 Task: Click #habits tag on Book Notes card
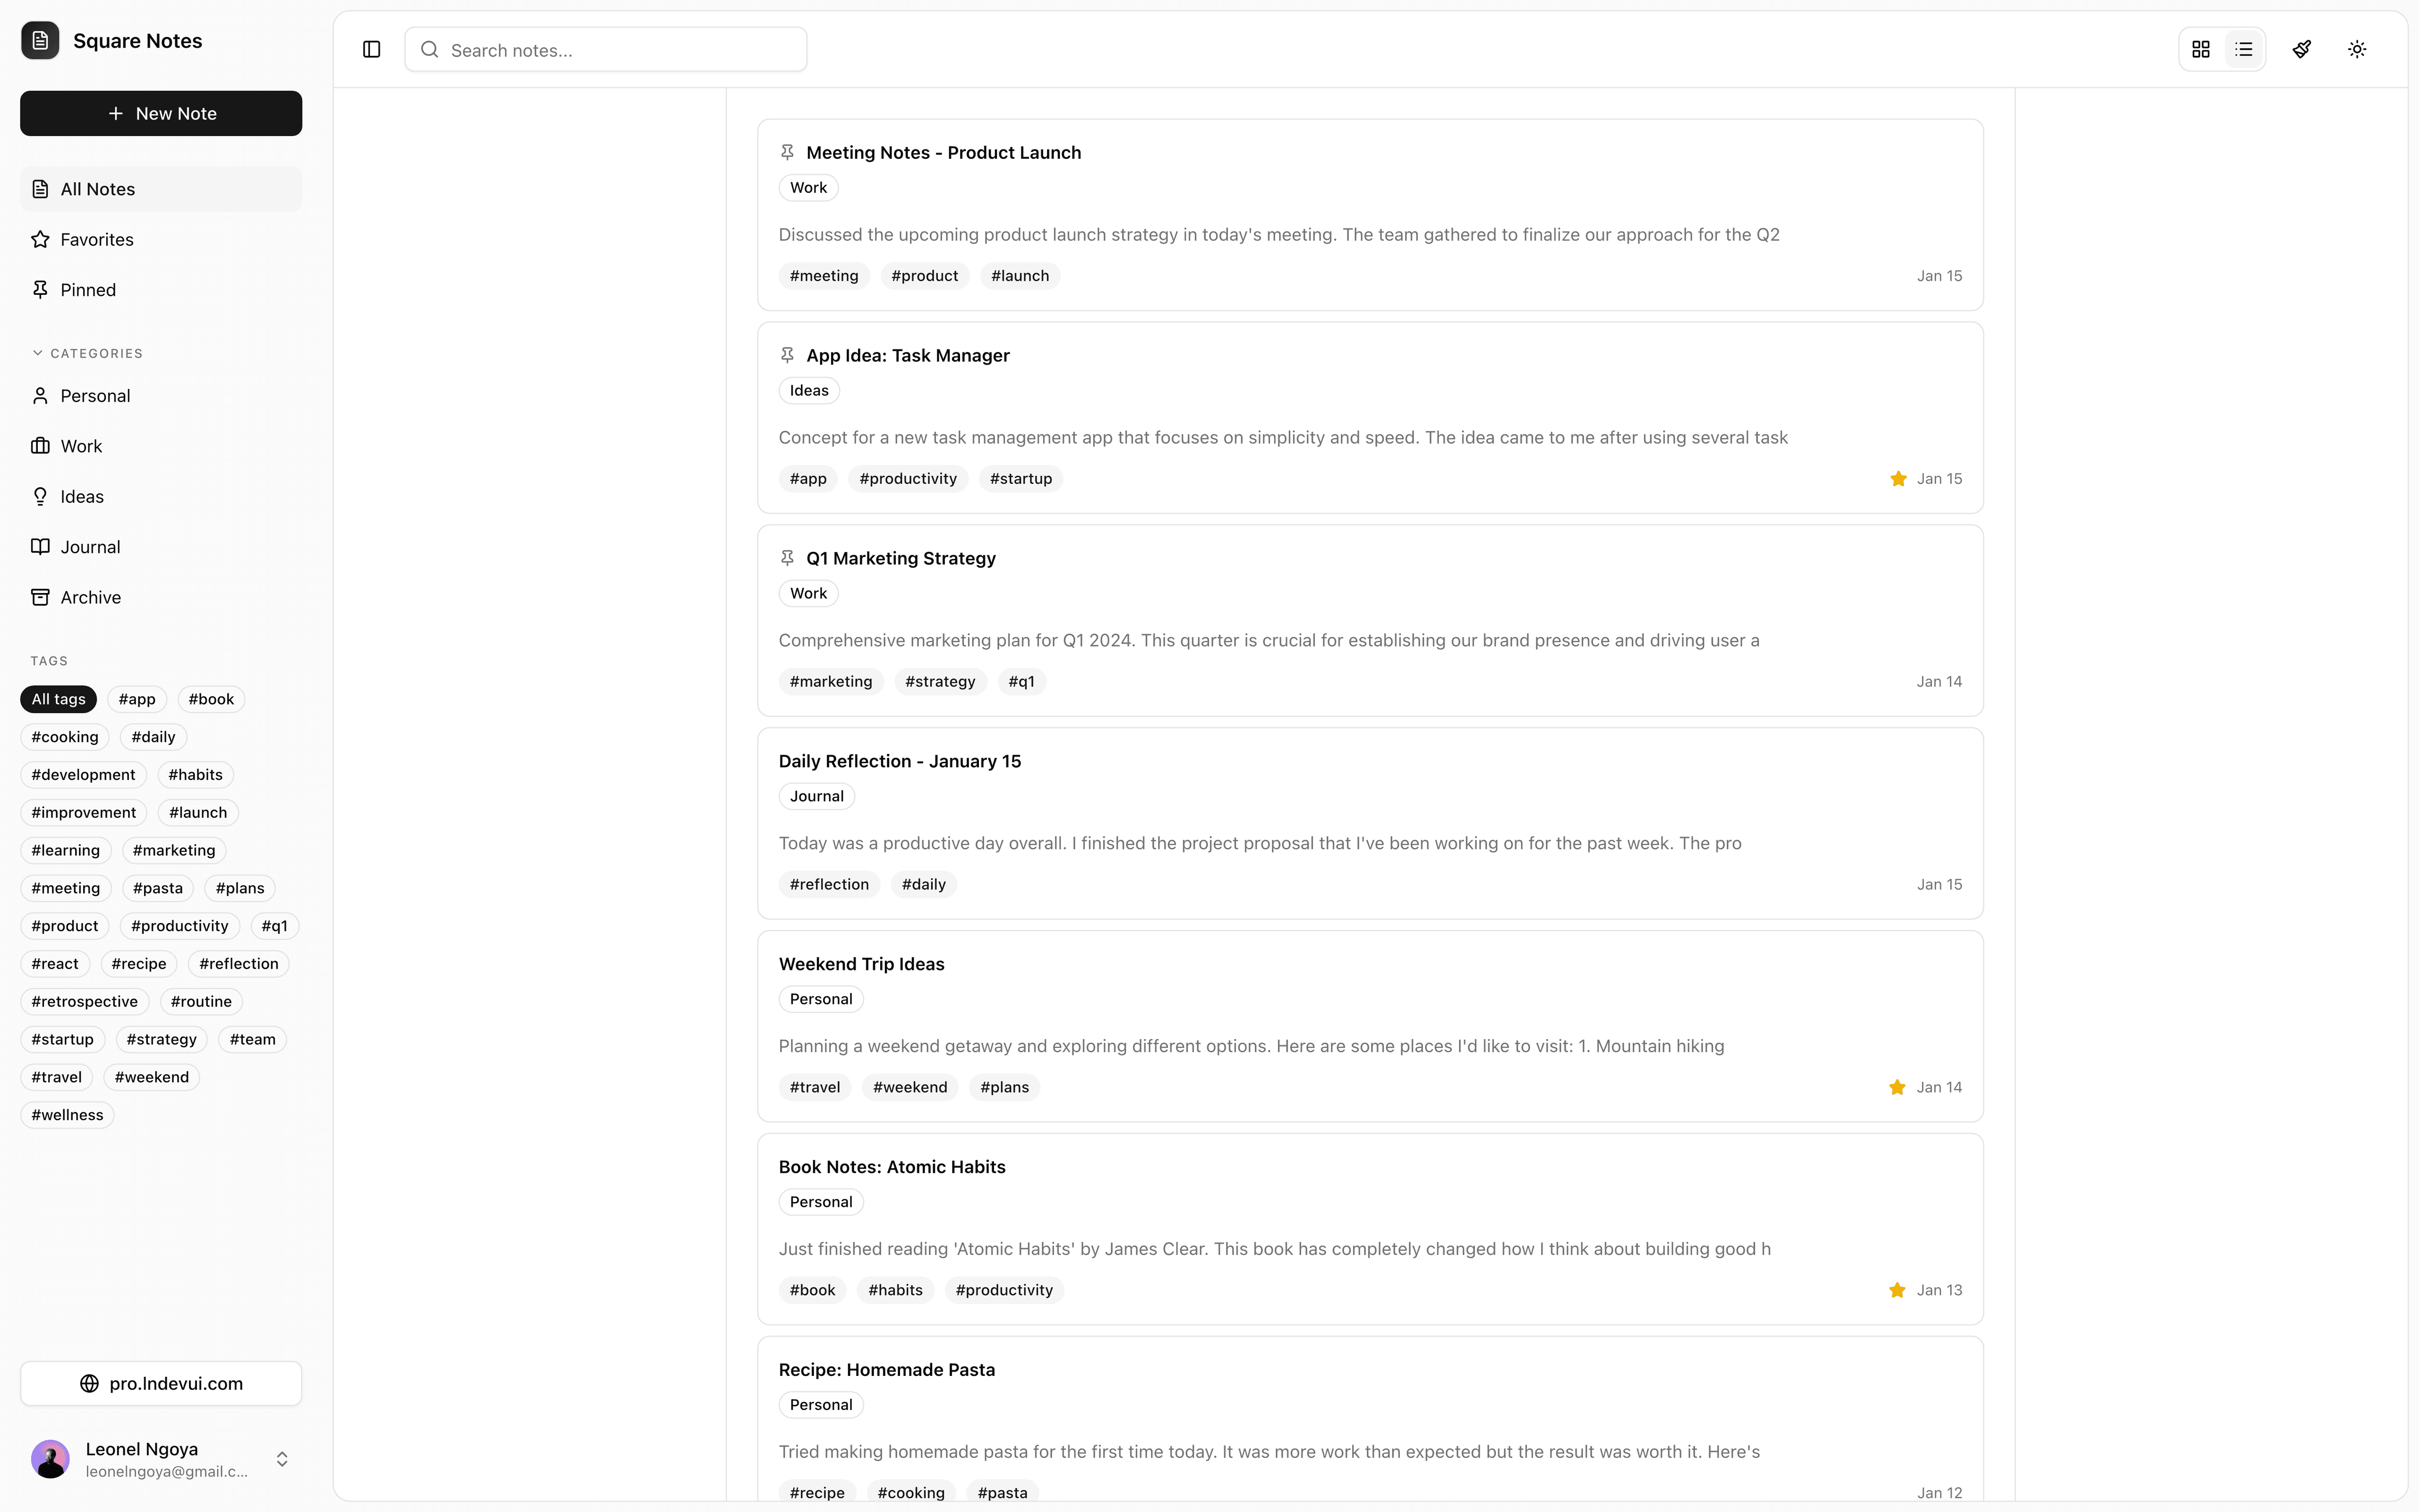pos(896,1291)
